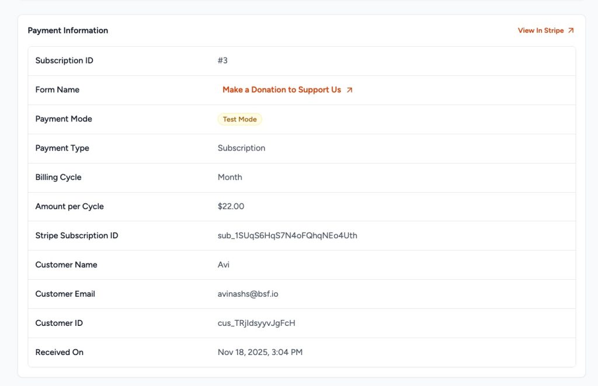Screen dimensions: 598x386
Task: Select the Month billing cycle value
Action: 230,177
